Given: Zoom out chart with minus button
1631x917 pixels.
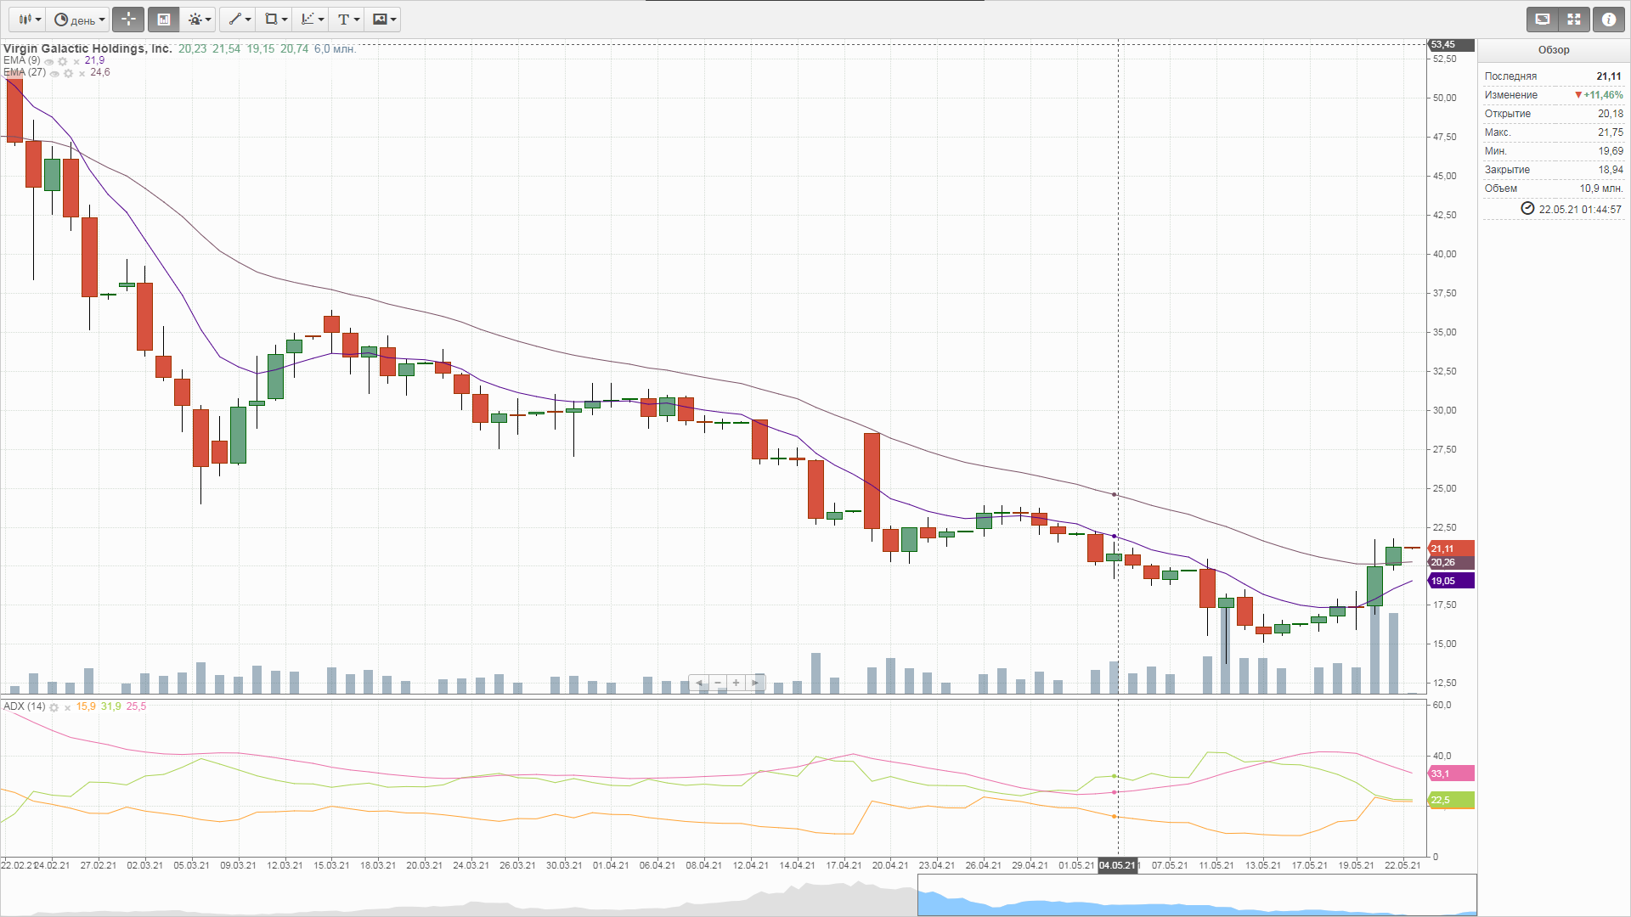Looking at the screenshot, I should click(718, 683).
